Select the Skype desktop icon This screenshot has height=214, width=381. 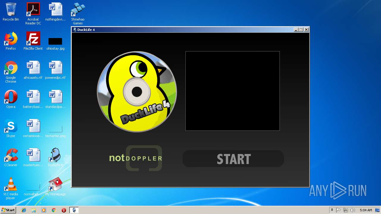11,128
